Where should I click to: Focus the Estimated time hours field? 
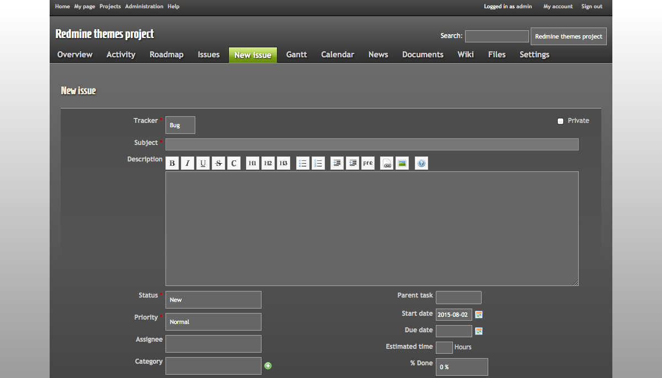pyautogui.click(x=444, y=348)
